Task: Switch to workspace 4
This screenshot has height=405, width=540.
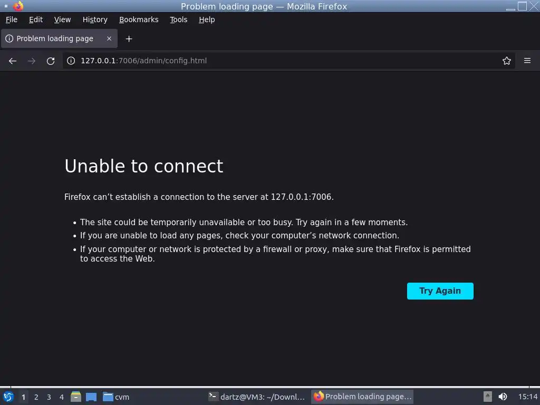Action: pyautogui.click(x=62, y=397)
